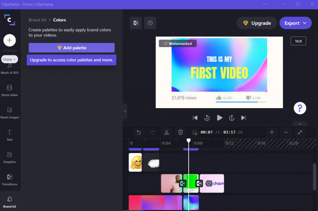Zoom out the timeline
The height and width of the screenshot is (211, 318).
[286, 133]
